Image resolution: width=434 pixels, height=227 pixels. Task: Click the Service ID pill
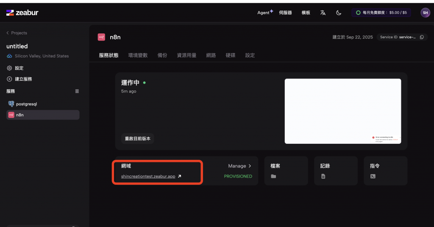[x=402, y=37]
